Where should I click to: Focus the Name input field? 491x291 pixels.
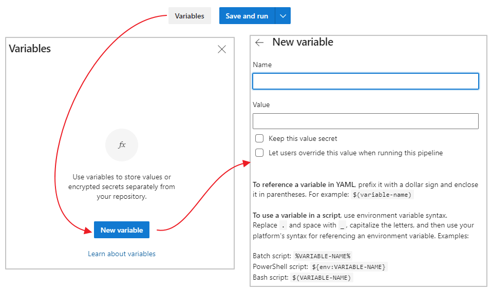pos(365,81)
